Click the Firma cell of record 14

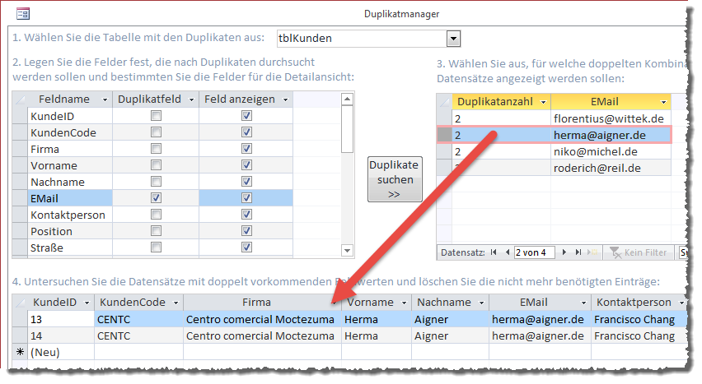click(x=262, y=335)
